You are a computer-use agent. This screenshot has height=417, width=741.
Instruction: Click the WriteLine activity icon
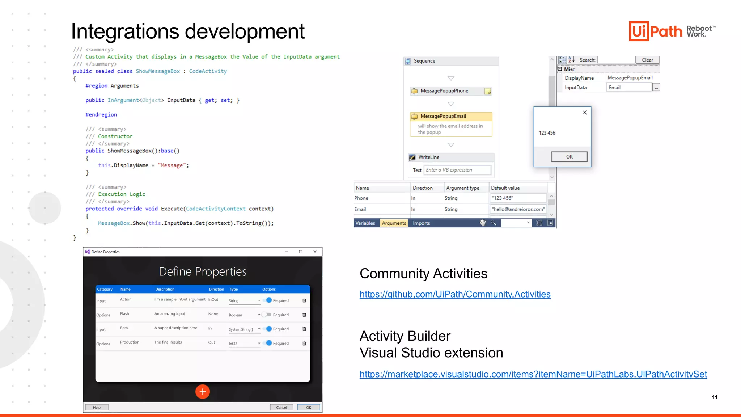[x=412, y=157]
